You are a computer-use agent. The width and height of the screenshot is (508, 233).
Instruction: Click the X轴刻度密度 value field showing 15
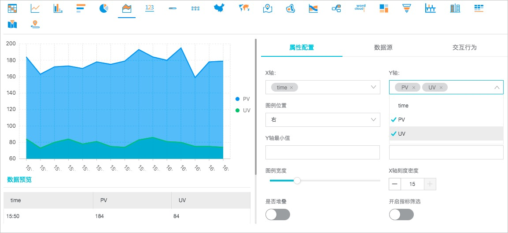coord(412,184)
